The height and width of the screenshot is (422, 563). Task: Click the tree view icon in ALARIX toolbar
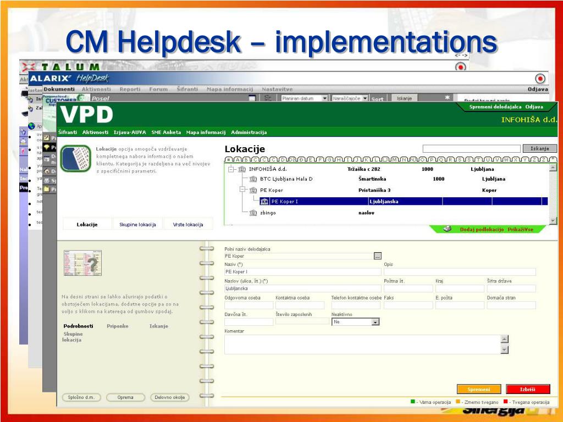point(268,98)
